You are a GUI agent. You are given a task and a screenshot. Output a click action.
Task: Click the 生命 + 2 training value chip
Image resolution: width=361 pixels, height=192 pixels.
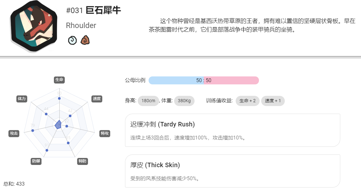247,101
